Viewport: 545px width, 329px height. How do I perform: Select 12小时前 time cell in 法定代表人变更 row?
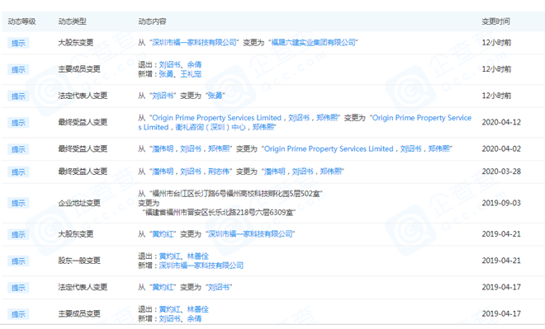496,96
